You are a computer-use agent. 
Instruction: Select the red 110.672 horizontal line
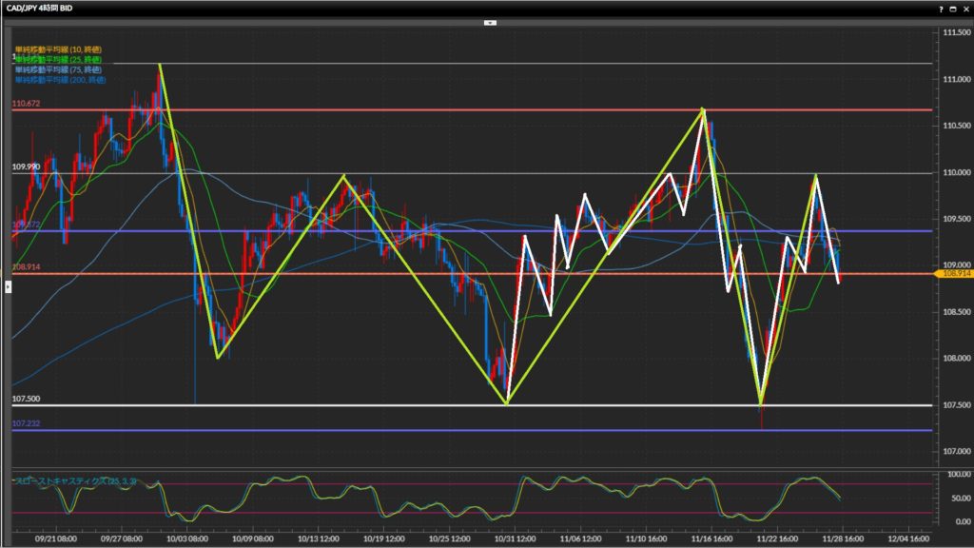pos(380,110)
